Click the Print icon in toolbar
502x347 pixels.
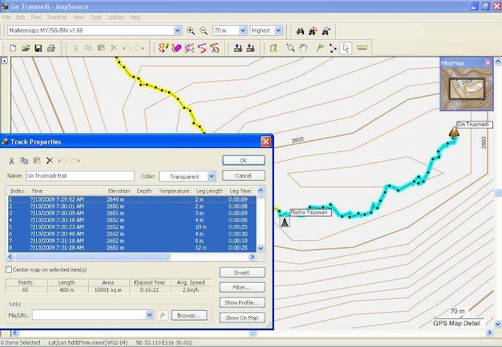coord(51,48)
